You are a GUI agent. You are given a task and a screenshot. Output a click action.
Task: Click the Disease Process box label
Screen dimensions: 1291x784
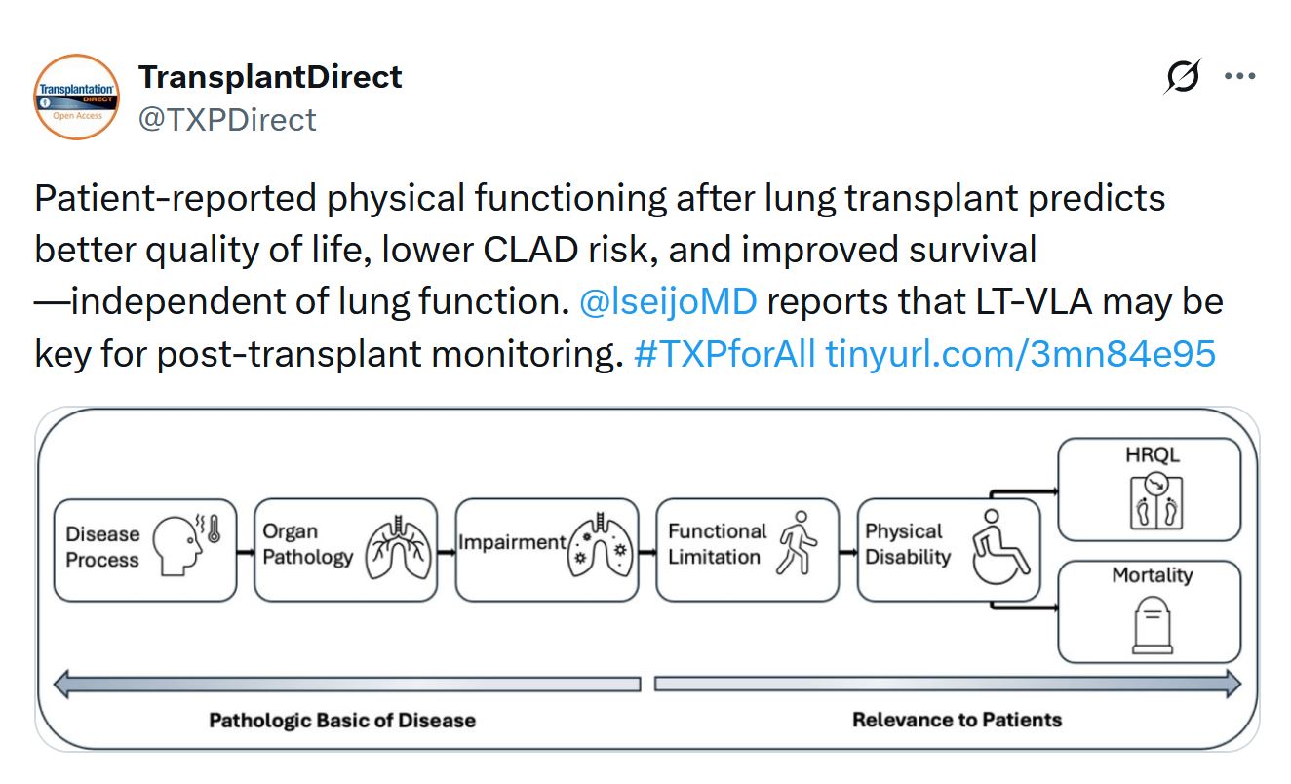pos(102,547)
